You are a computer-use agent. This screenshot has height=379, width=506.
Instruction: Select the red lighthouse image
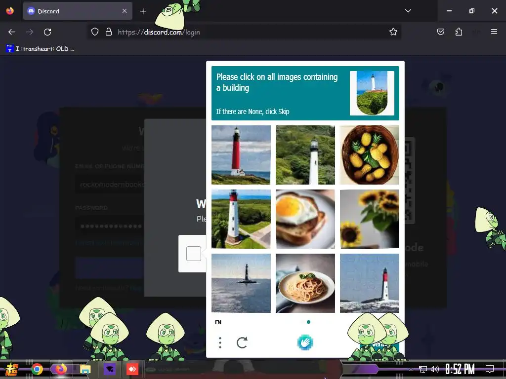click(241, 154)
